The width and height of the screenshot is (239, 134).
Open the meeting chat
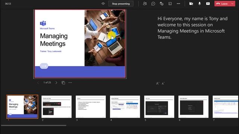pos(153,4)
